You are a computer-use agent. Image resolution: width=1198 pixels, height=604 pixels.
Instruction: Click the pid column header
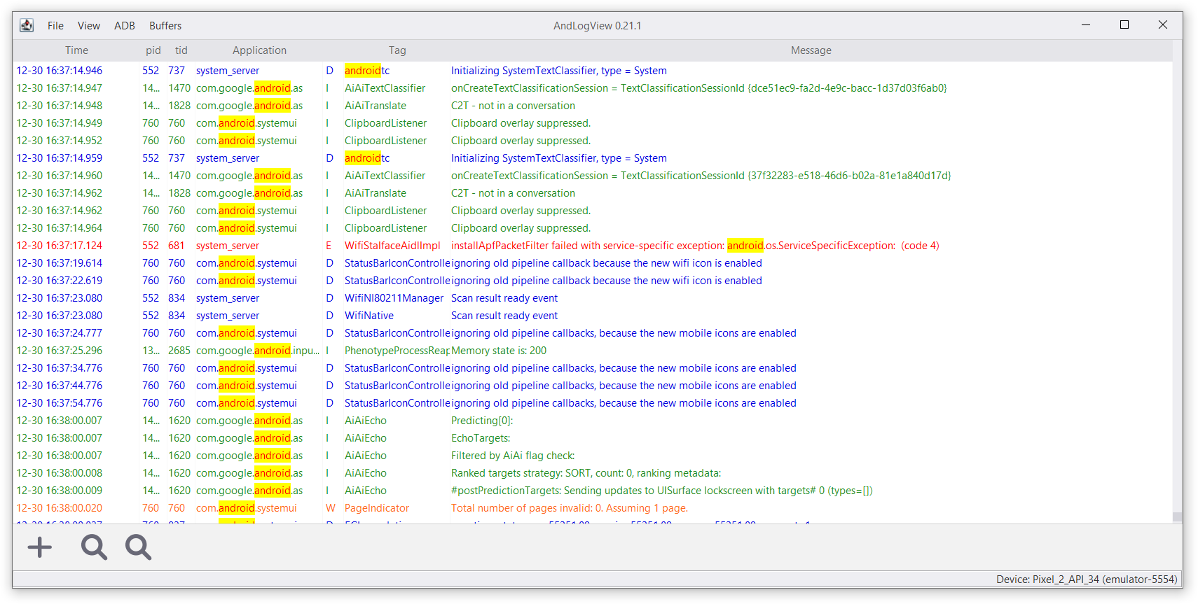[x=153, y=50]
